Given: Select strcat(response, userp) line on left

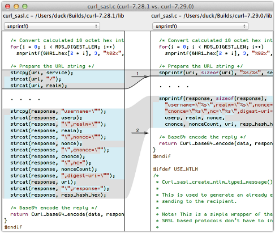Looking at the screenshot, I should click(46, 118).
